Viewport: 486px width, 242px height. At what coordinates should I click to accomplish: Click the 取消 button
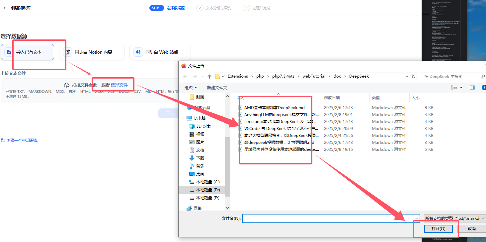click(471, 229)
